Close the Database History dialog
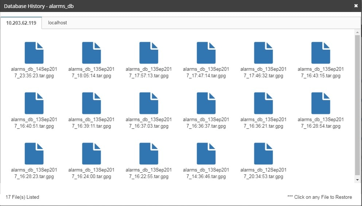The width and height of the screenshot is (362, 206). pos(356,6)
